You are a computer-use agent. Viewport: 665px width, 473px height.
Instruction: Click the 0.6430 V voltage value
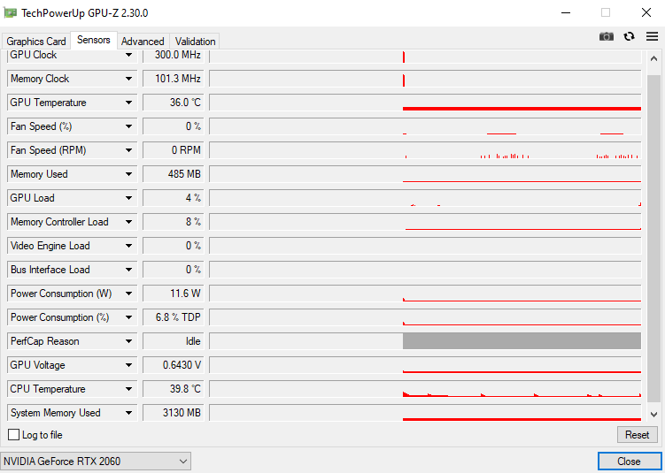coord(174,365)
